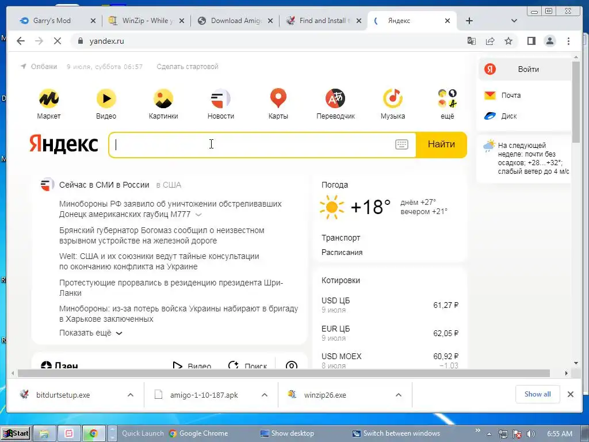This screenshot has width=589, height=442.
Task: Open Новости news icon
Action: [x=221, y=99]
